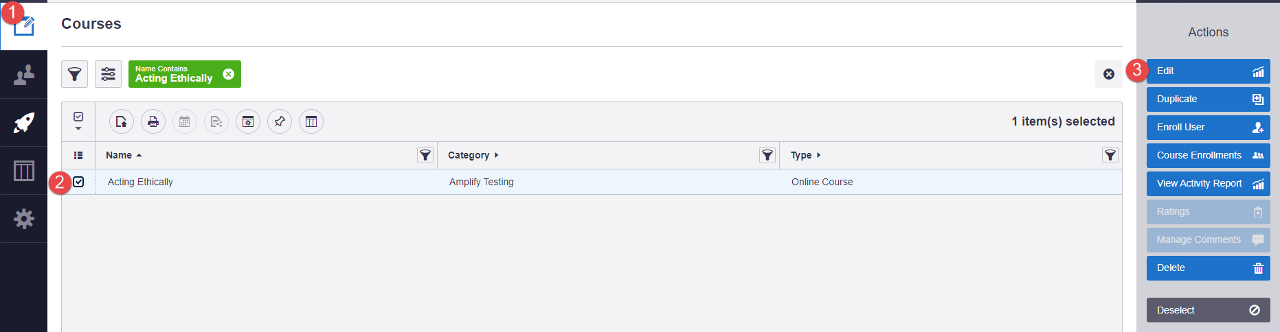This screenshot has height=332, width=1280.
Task: Open the column chooser icon
Action: tap(311, 121)
